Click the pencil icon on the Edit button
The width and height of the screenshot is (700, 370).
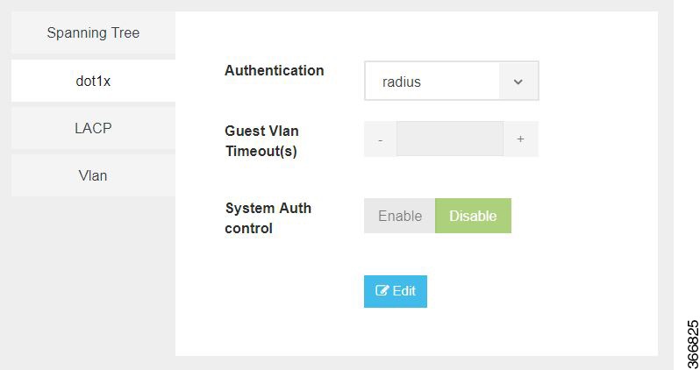(x=382, y=291)
